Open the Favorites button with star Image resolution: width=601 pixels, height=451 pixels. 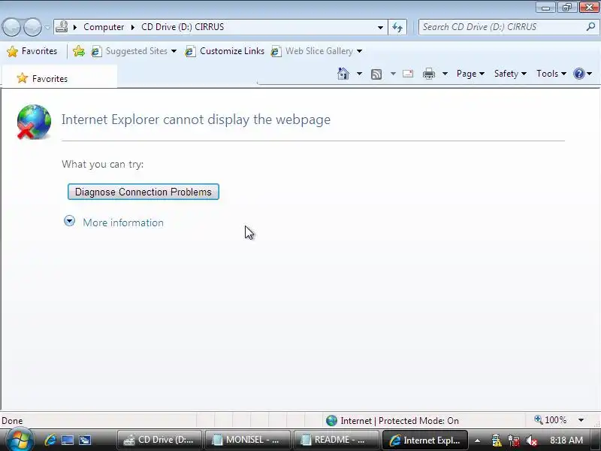(32, 51)
